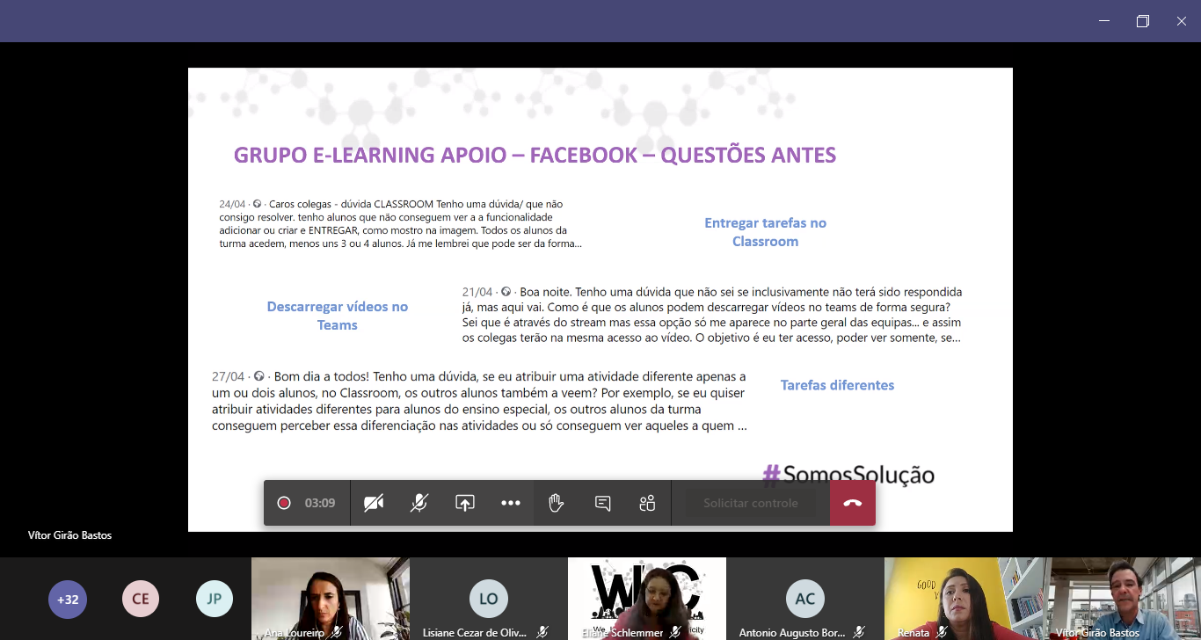Click the Tarefas diferentes label
This screenshot has height=640, width=1201.
pos(837,385)
